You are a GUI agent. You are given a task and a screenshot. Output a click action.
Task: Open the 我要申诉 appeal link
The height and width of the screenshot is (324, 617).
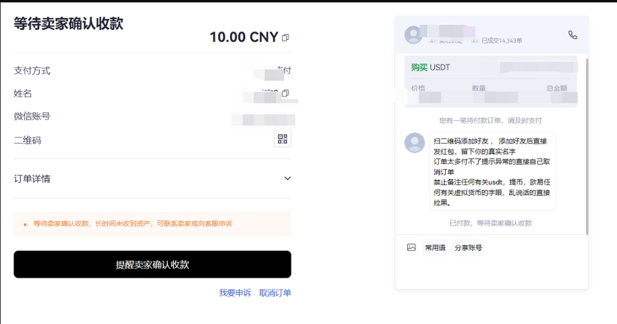234,293
